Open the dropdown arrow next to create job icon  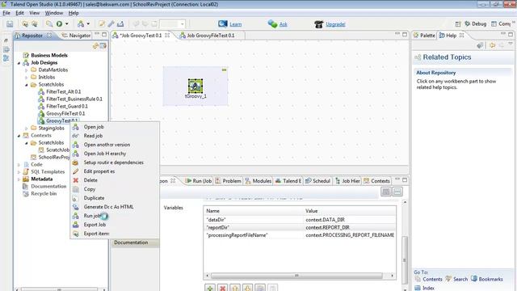coord(88,23)
